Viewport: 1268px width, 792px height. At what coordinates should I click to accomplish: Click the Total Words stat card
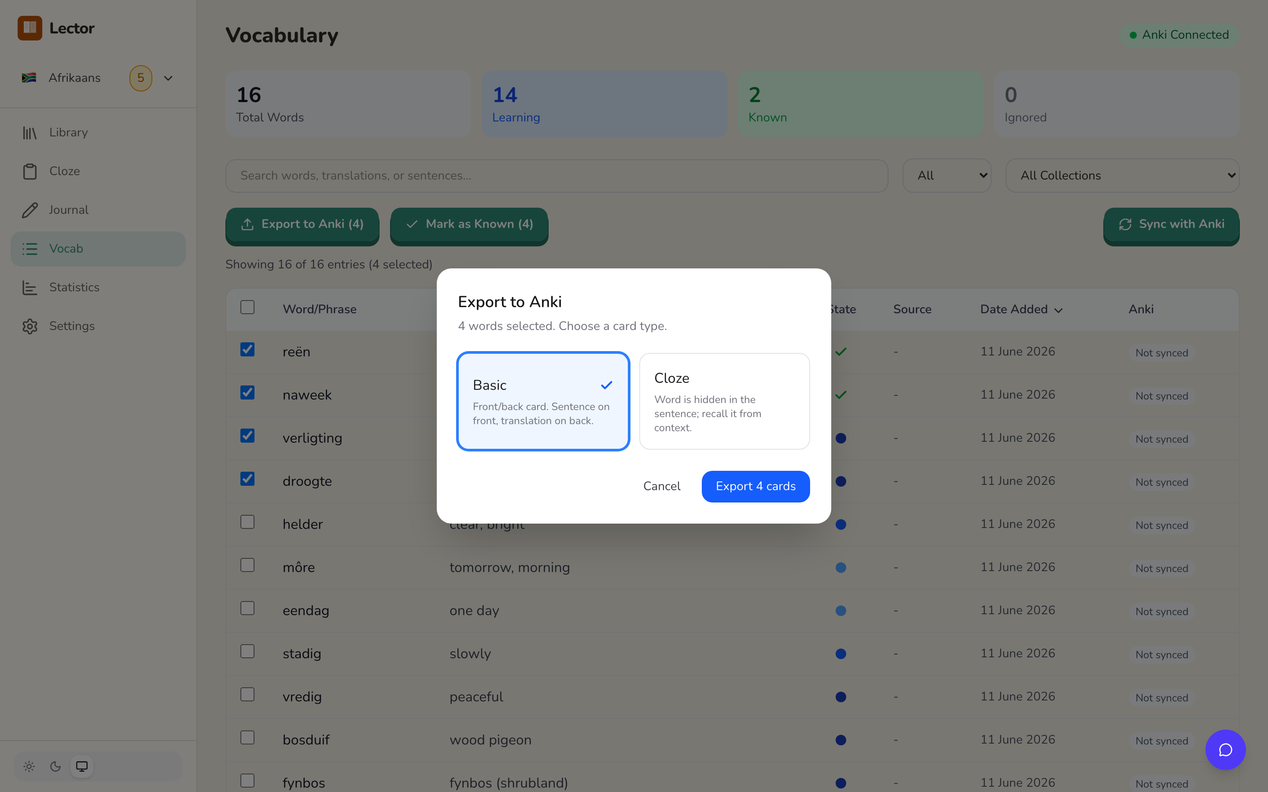tap(348, 104)
